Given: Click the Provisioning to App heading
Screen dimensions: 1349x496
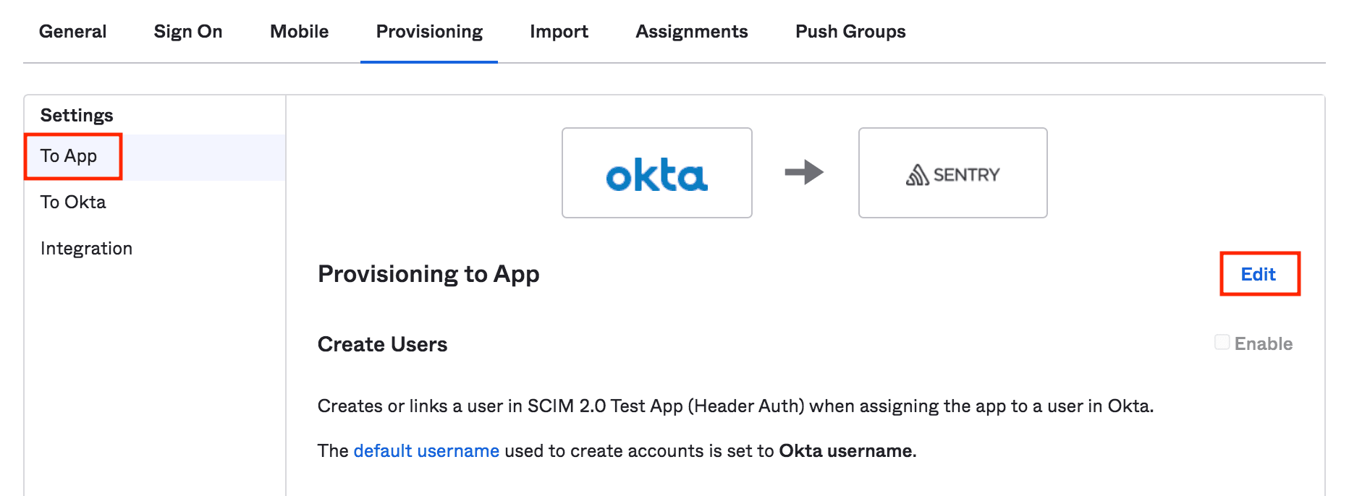Looking at the screenshot, I should (428, 274).
